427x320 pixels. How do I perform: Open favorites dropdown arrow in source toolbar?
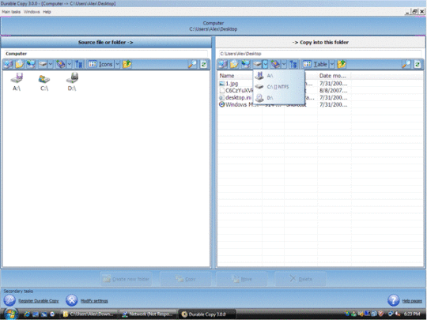point(69,64)
